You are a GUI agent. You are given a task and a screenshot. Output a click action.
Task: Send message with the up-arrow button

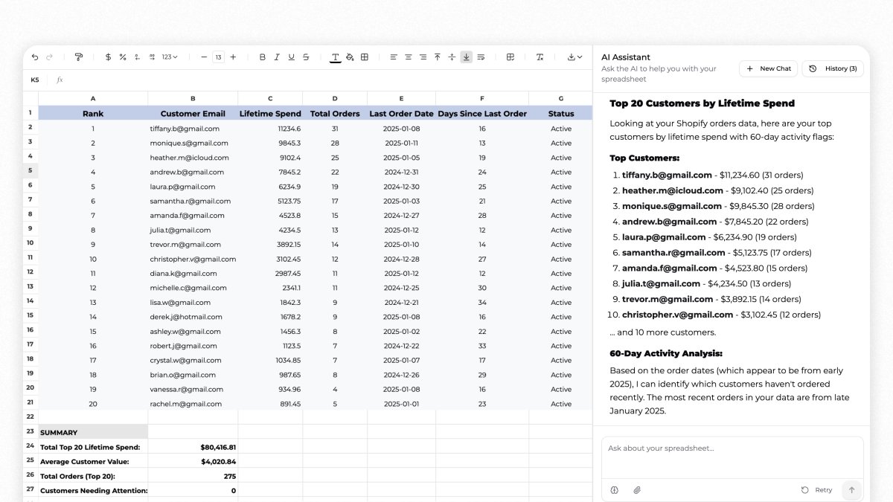tap(851, 490)
